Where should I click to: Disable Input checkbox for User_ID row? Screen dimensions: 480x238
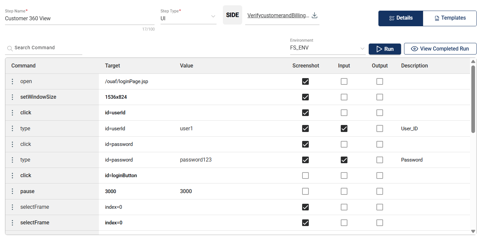point(344,128)
